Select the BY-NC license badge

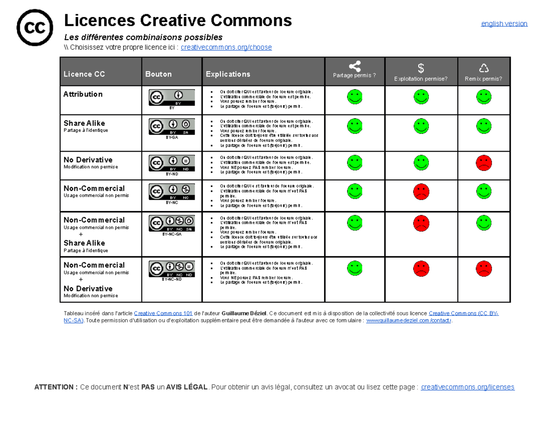tap(171, 192)
